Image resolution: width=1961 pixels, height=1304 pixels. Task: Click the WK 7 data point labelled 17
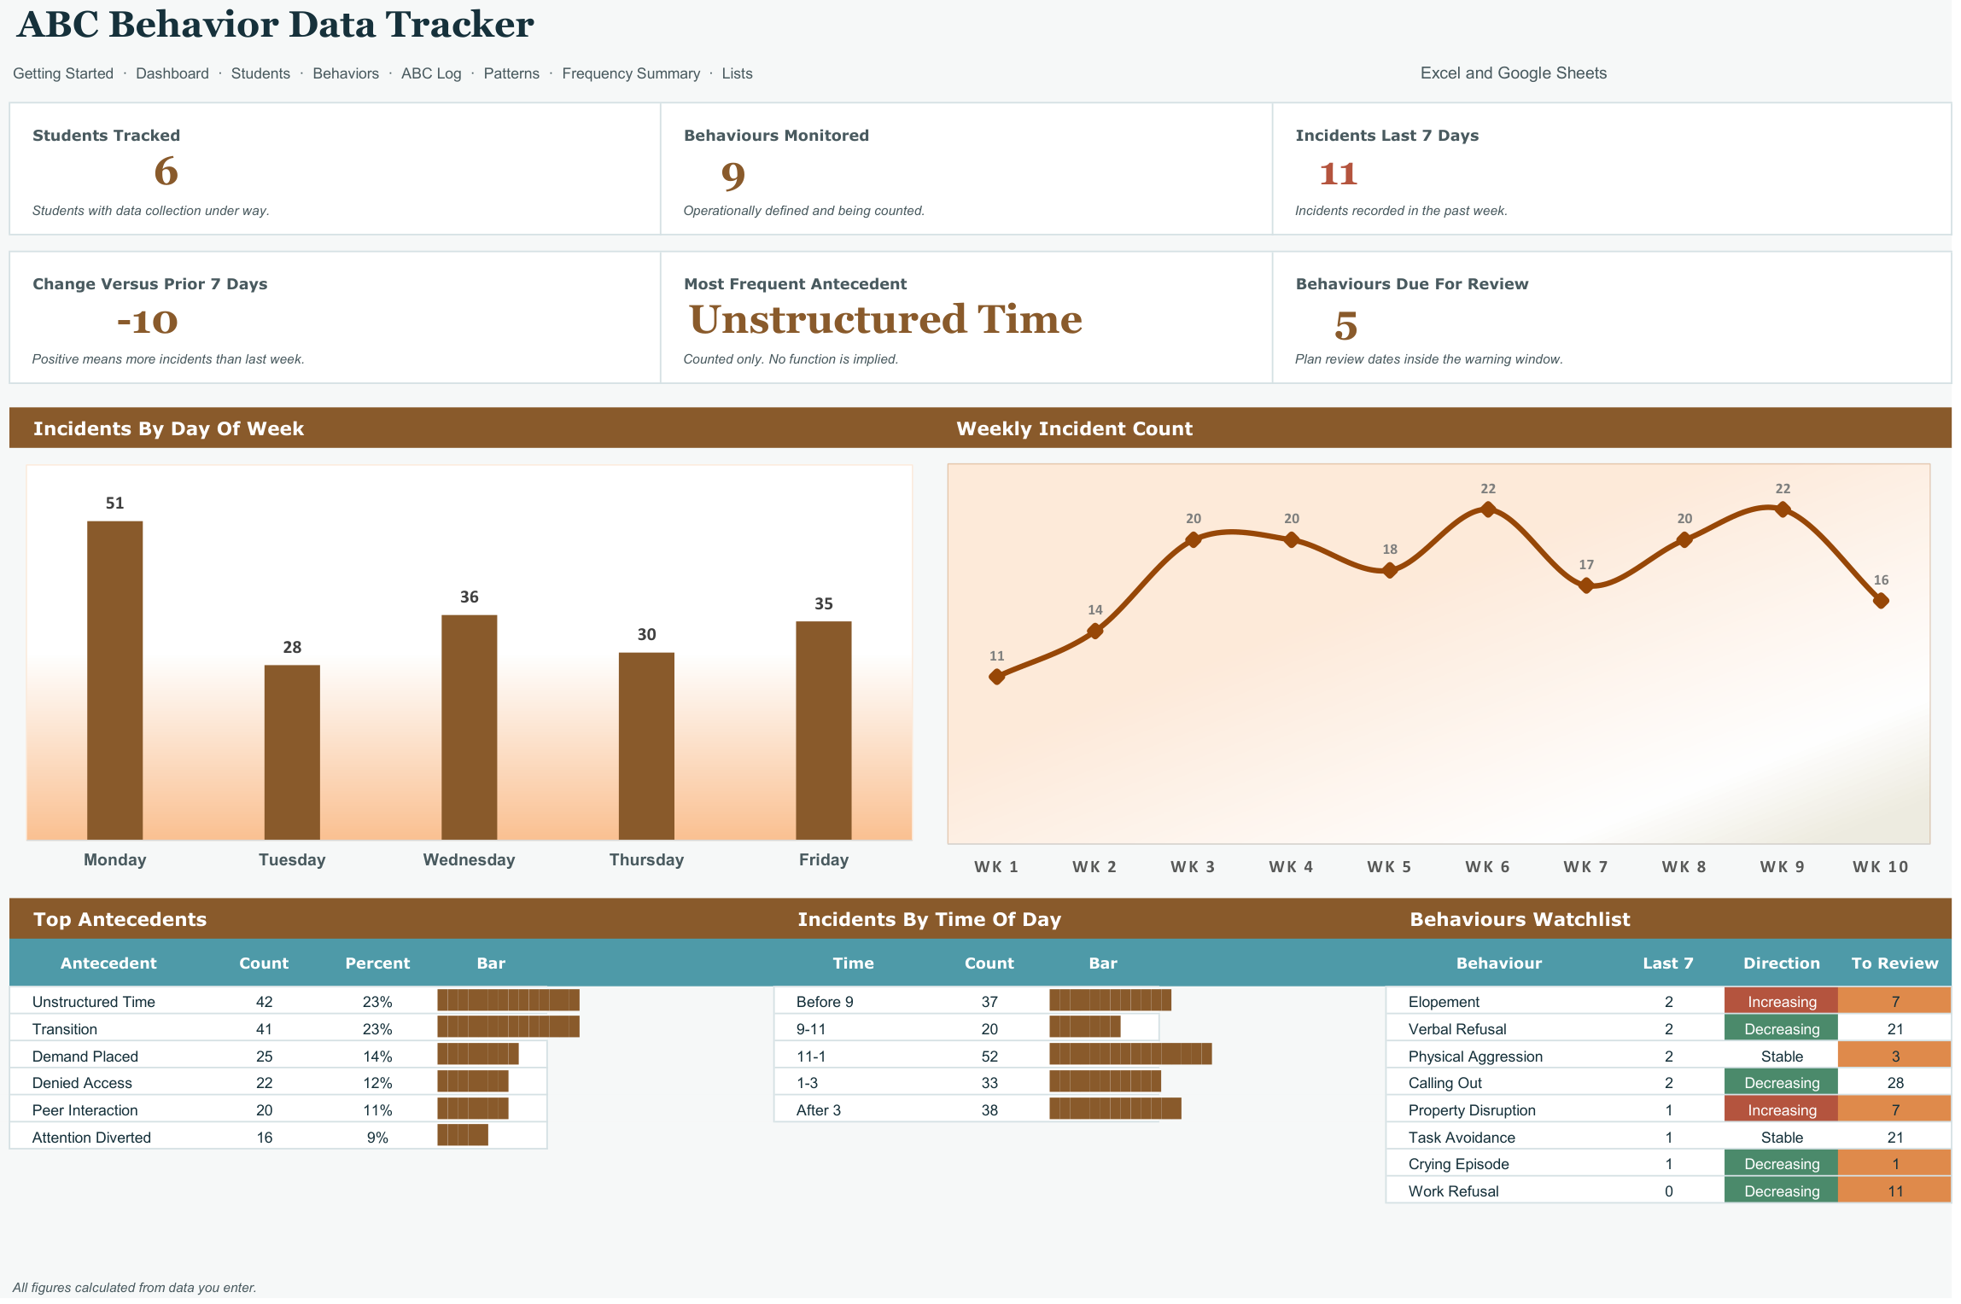[1586, 585]
